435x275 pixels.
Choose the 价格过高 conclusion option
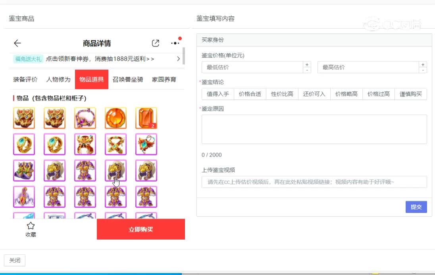click(x=379, y=94)
